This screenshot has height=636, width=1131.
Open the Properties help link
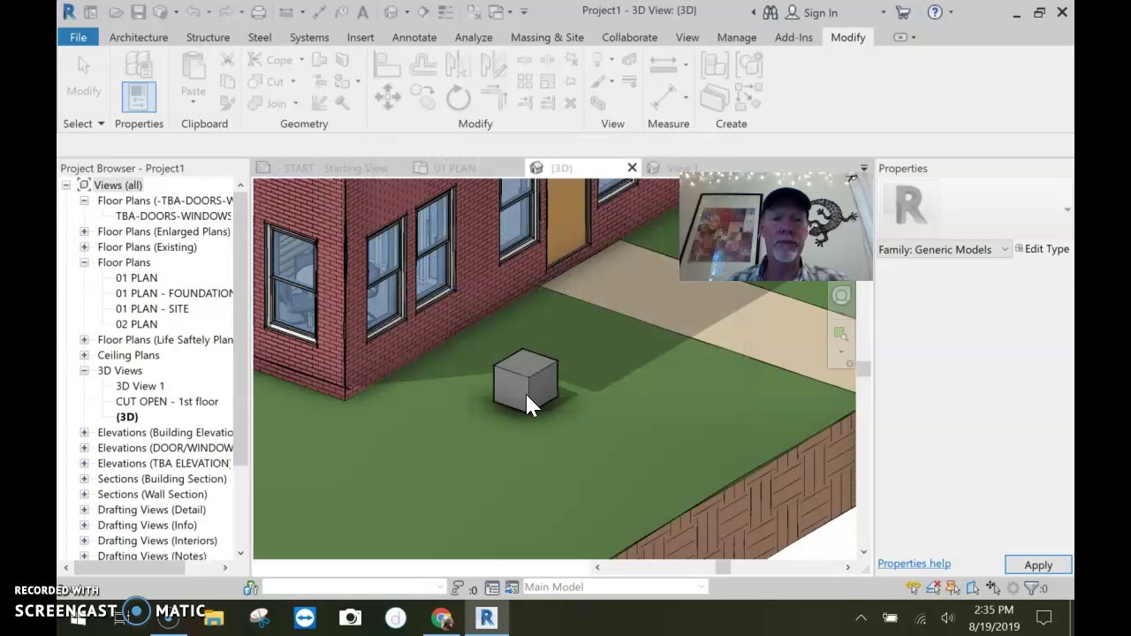pyautogui.click(x=914, y=564)
